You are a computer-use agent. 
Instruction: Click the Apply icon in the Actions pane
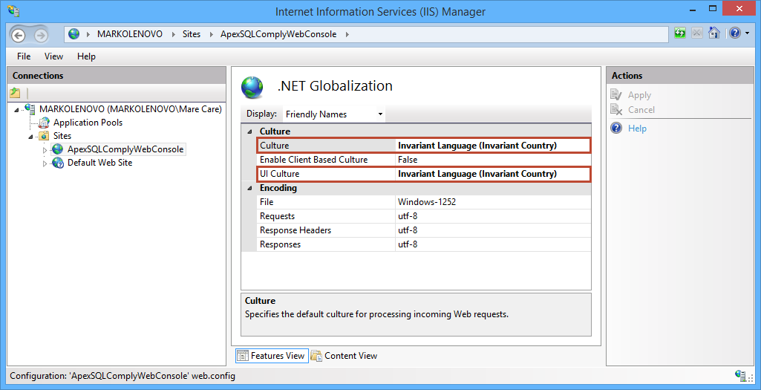(616, 94)
